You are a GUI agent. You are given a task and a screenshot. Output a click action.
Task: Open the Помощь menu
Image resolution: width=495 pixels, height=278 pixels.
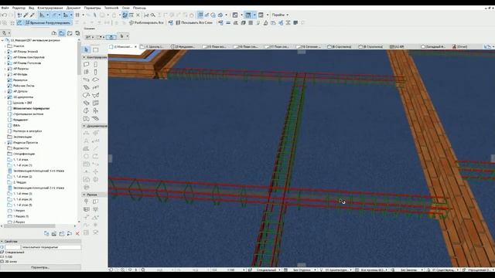coord(139,8)
